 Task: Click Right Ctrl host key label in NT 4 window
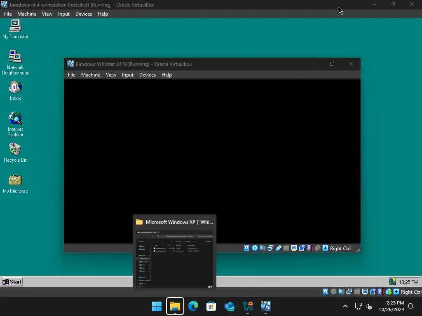pyautogui.click(x=411, y=292)
